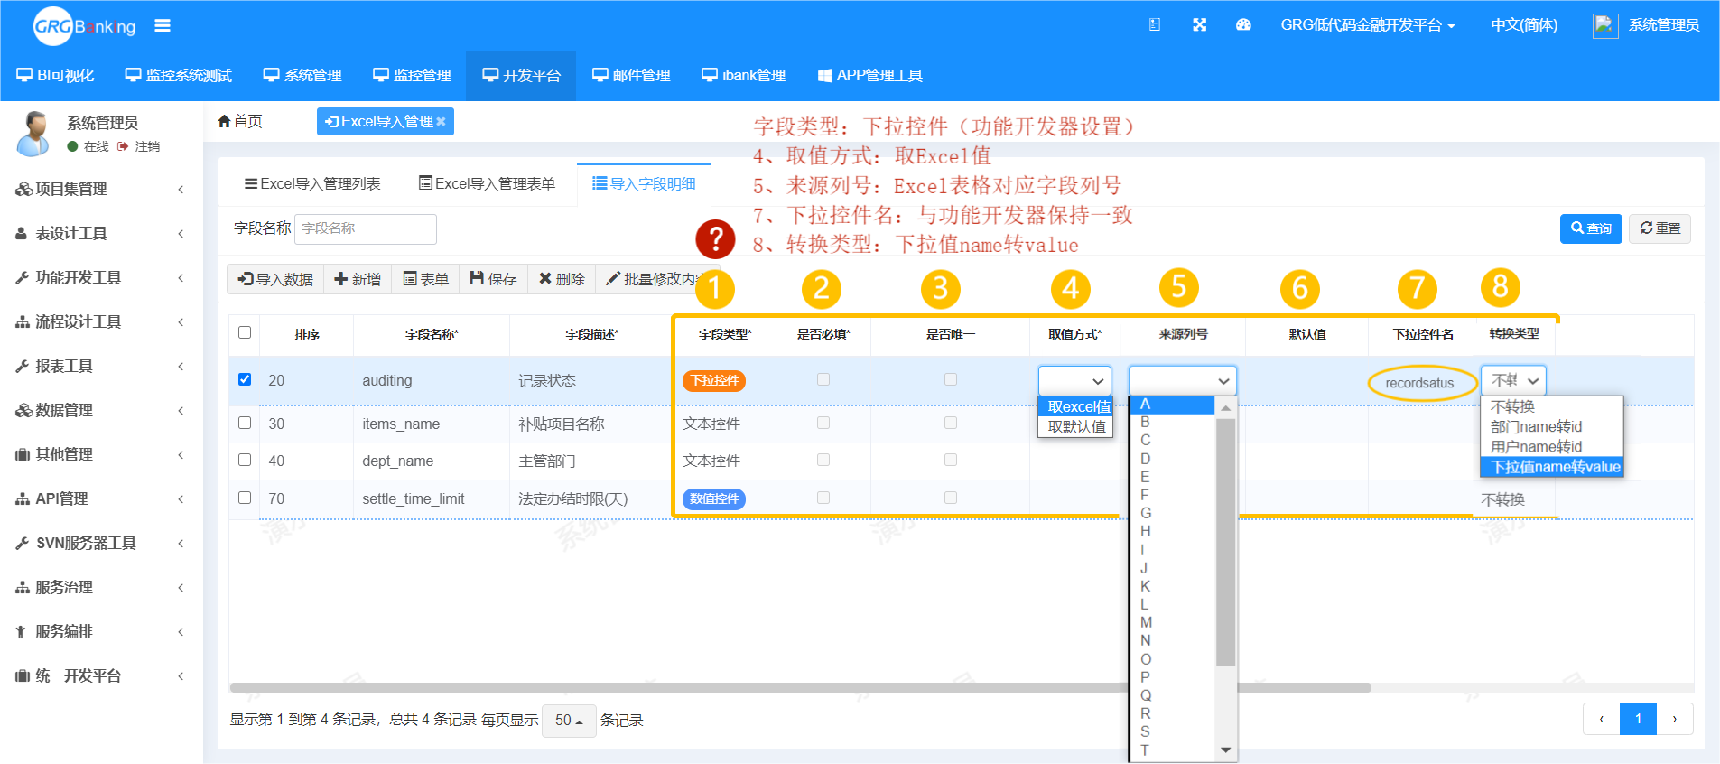Click the 新增 add button
The height and width of the screenshot is (764, 1720).
click(x=358, y=279)
